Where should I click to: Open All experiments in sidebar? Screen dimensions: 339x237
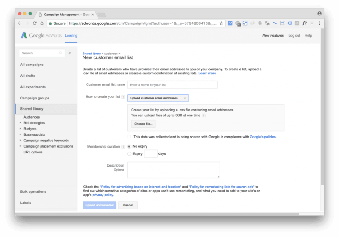point(33,87)
